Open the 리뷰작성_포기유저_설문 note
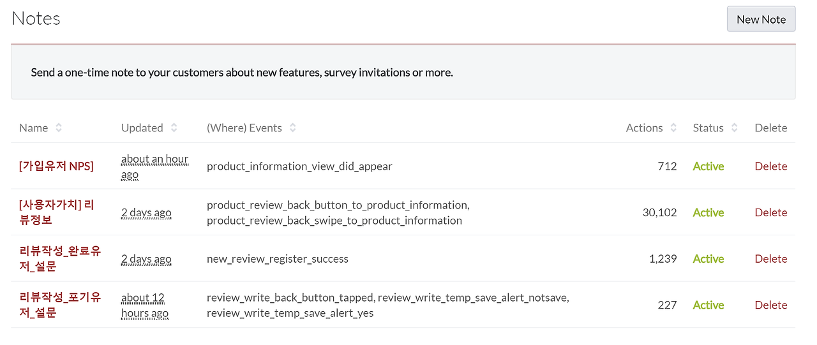The image size is (817, 345). point(60,305)
